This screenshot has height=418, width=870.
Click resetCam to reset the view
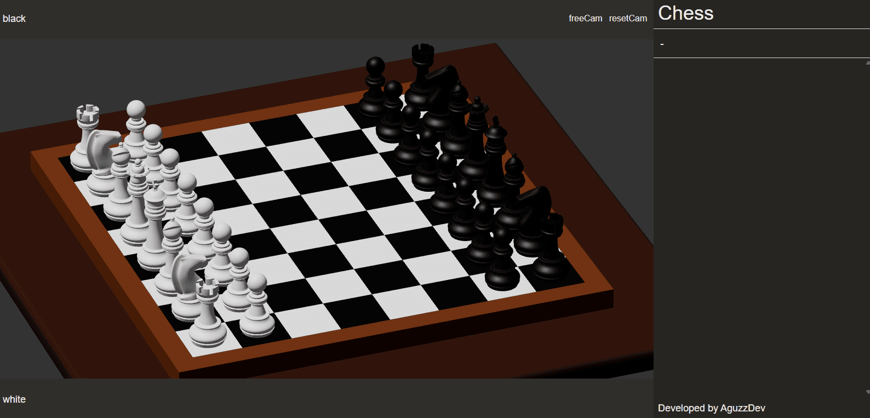[628, 19]
